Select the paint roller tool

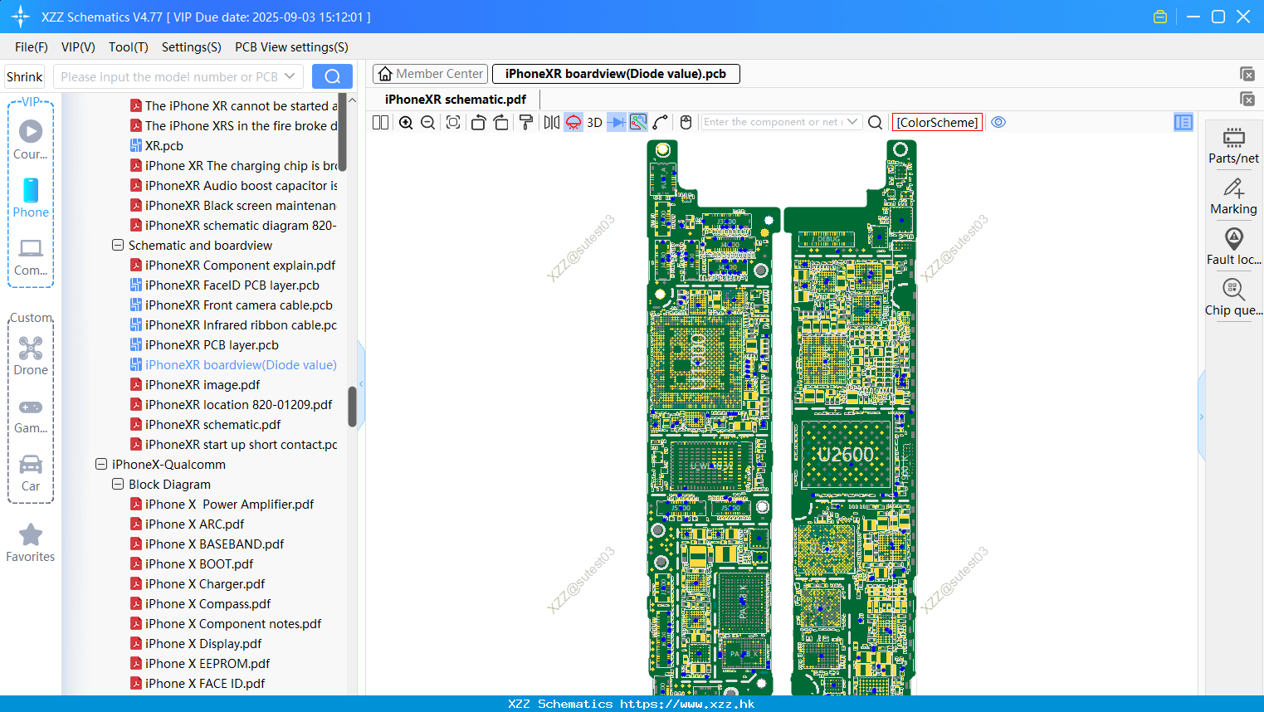[526, 122]
